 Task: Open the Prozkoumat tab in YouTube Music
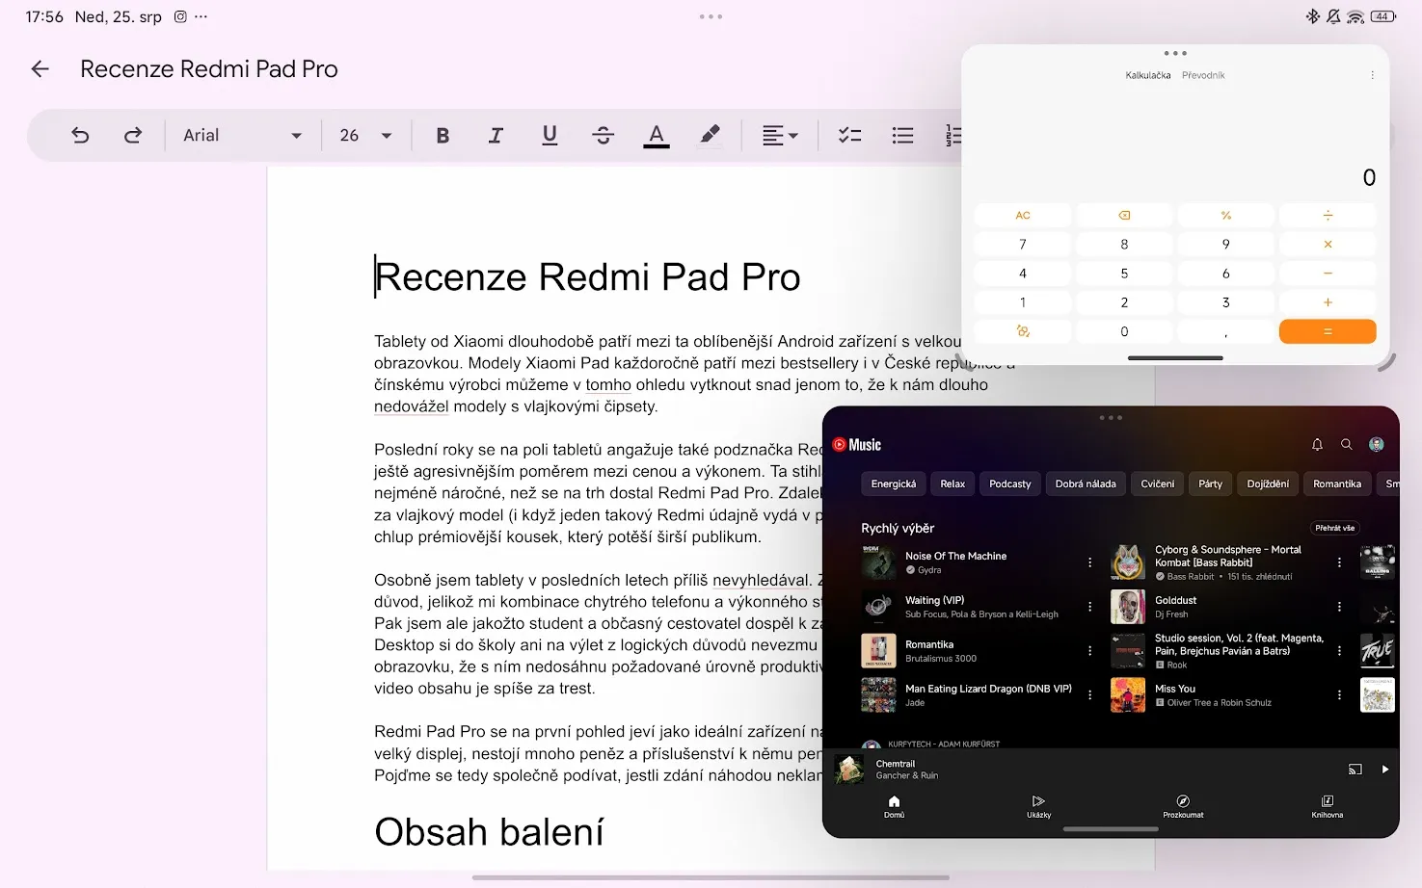click(1183, 806)
